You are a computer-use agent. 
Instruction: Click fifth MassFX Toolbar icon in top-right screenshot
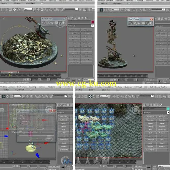[147, 23]
